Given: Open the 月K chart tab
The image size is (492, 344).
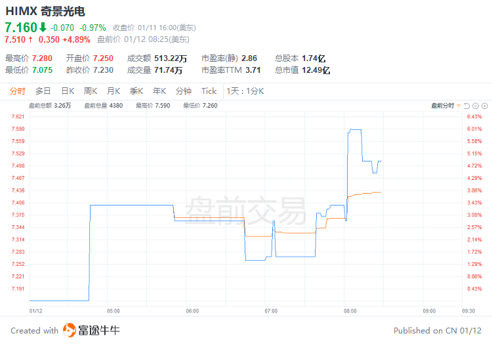Looking at the screenshot, I should (x=113, y=91).
